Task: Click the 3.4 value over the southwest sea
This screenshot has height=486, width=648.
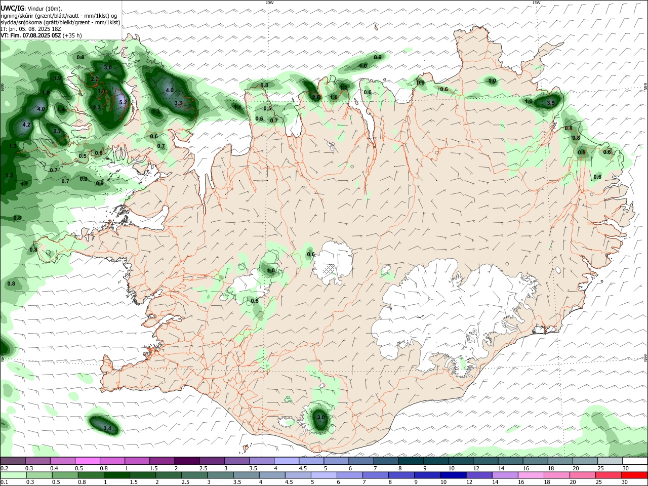Action: pos(107,429)
